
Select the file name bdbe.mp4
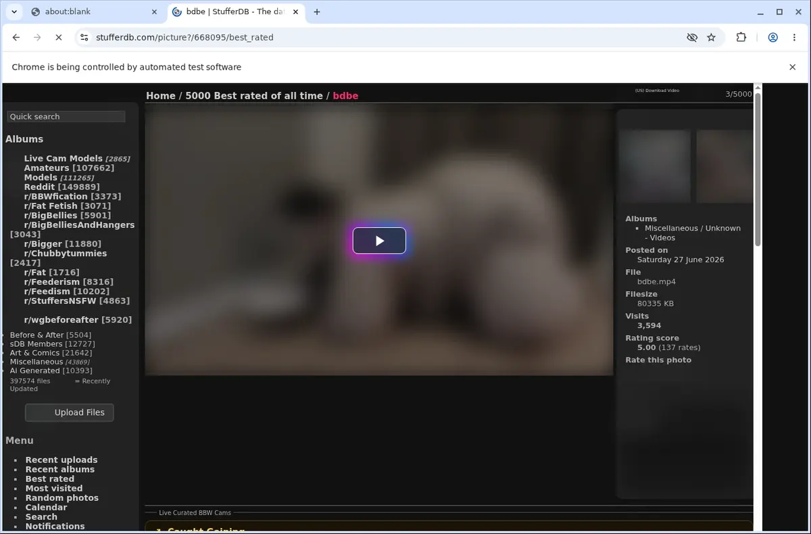656,281
